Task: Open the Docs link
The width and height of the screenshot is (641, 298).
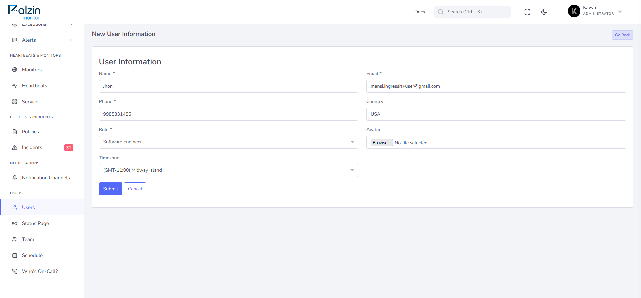Action: coord(420,12)
